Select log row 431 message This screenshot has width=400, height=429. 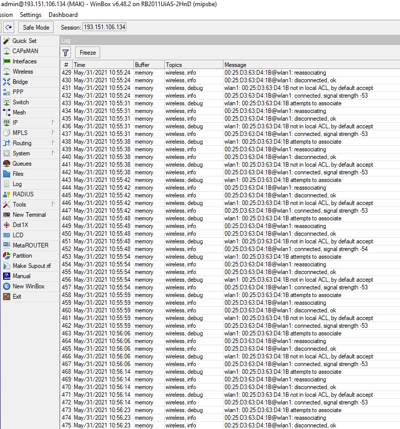click(x=299, y=88)
